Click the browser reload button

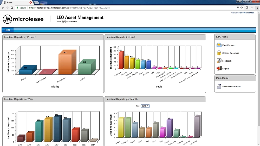(12, 8)
